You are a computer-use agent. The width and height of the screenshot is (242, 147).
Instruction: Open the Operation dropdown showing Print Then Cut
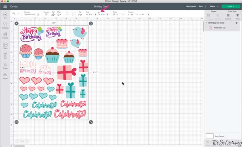(30, 14)
